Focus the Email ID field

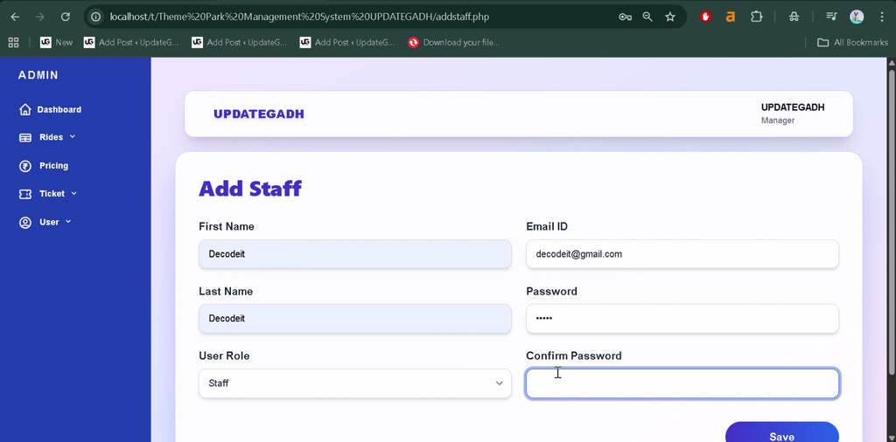[682, 254]
